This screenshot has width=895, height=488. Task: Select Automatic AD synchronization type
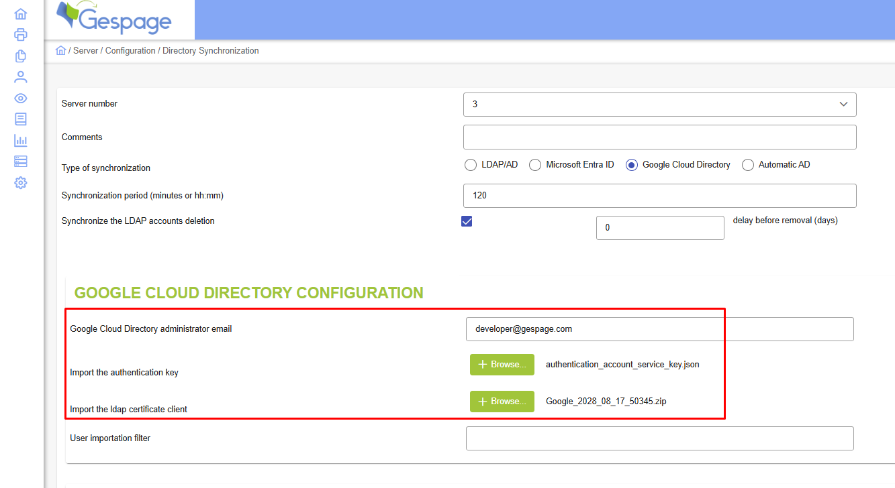click(748, 165)
